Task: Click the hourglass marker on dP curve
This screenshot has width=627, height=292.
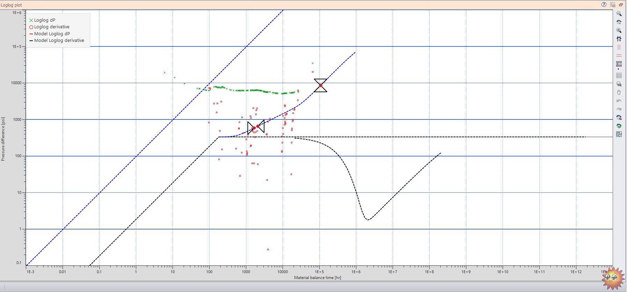Action: [320, 86]
